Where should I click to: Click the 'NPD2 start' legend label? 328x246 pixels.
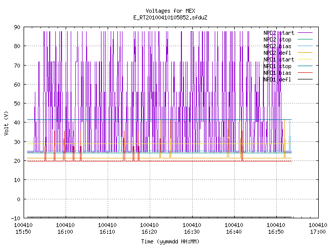[279, 33]
